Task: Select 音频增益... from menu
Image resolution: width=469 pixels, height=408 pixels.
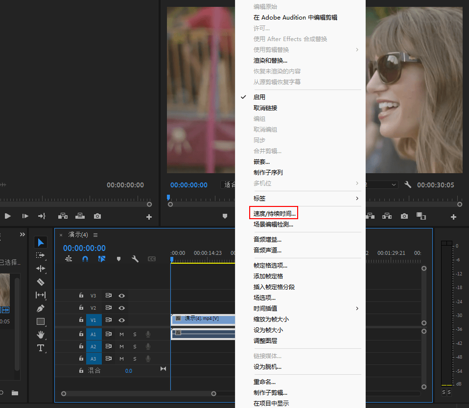Action: pyautogui.click(x=267, y=239)
